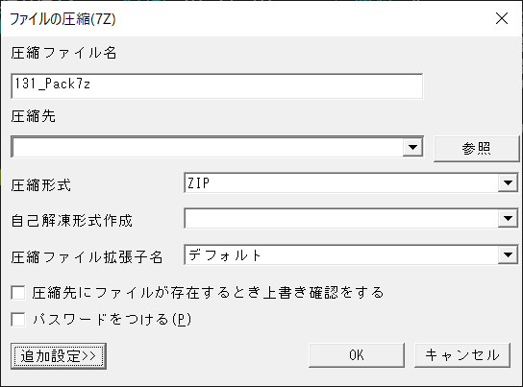
Task: Tick the パスワードをつける(P) checkbox
Action: coord(18,320)
